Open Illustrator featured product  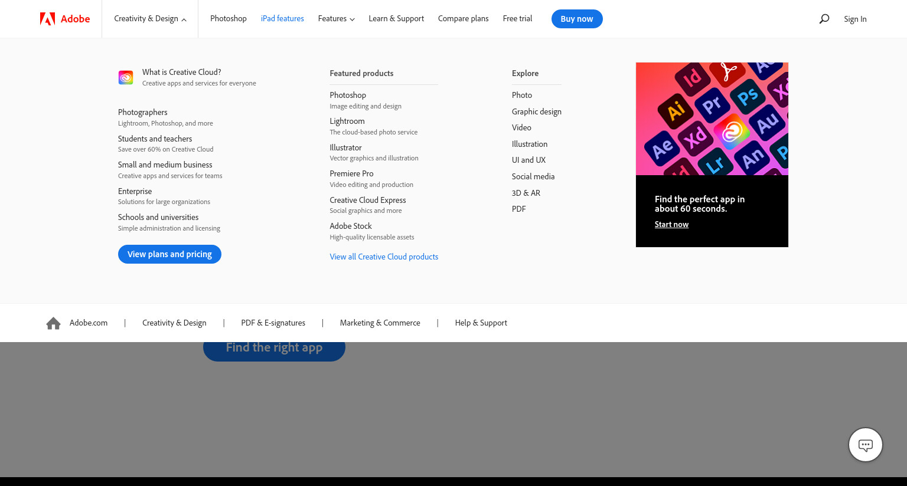click(345, 147)
